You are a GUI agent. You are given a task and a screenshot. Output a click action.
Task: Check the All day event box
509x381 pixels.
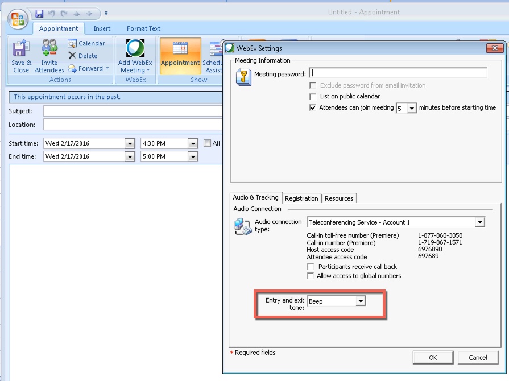207,143
